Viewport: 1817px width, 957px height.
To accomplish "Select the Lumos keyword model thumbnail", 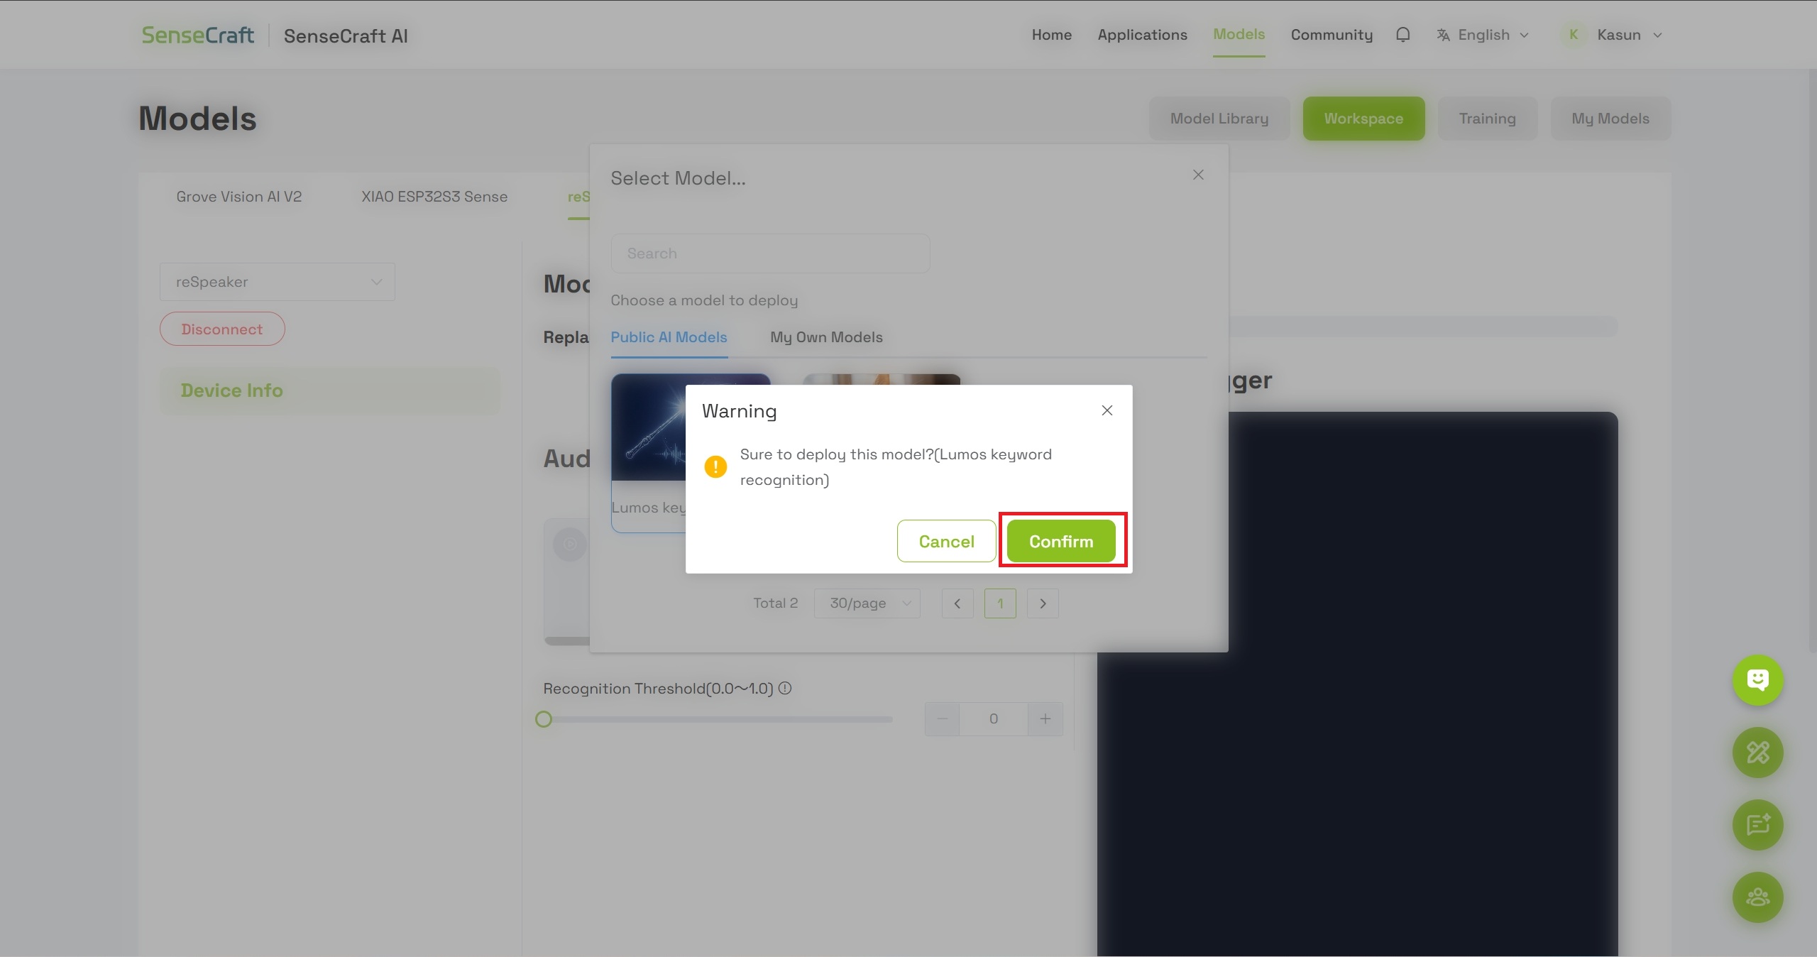I will click(648, 427).
